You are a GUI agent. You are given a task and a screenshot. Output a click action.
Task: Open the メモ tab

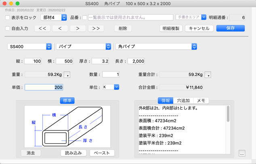[201, 101]
